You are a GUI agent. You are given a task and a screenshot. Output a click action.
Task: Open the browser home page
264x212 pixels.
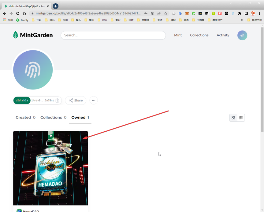pos(24,13)
